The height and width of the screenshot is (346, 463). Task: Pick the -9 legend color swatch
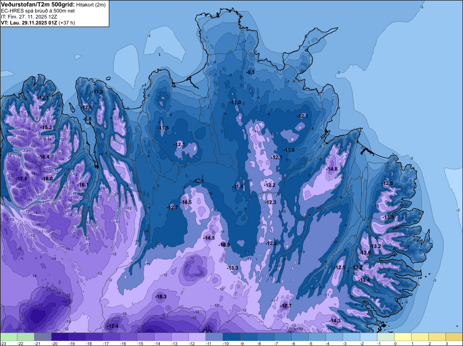pyautogui.click(x=249, y=337)
